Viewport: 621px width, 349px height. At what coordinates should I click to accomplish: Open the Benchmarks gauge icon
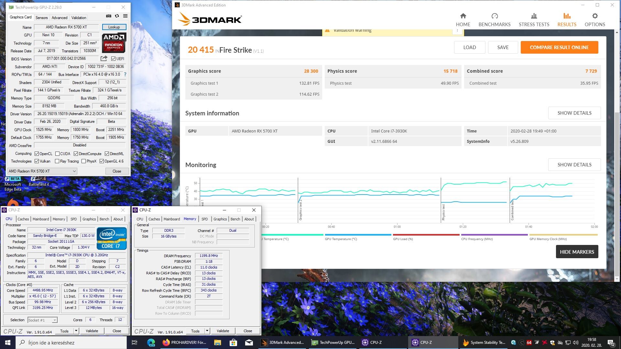click(x=495, y=16)
